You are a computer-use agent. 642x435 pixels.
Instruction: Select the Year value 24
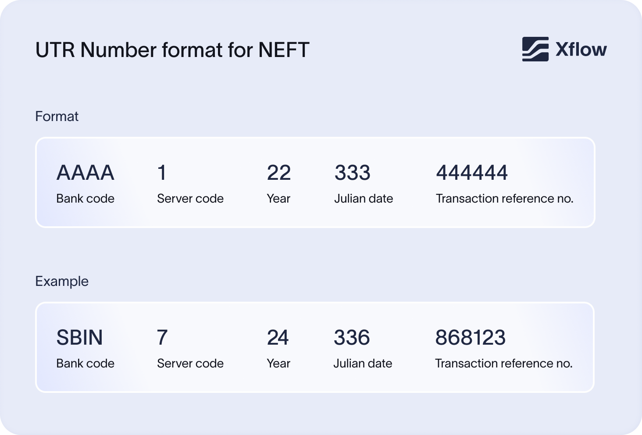pyautogui.click(x=278, y=338)
